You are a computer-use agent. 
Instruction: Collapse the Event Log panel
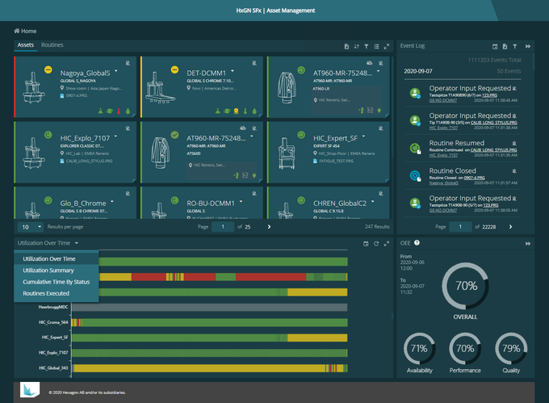[x=528, y=46]
